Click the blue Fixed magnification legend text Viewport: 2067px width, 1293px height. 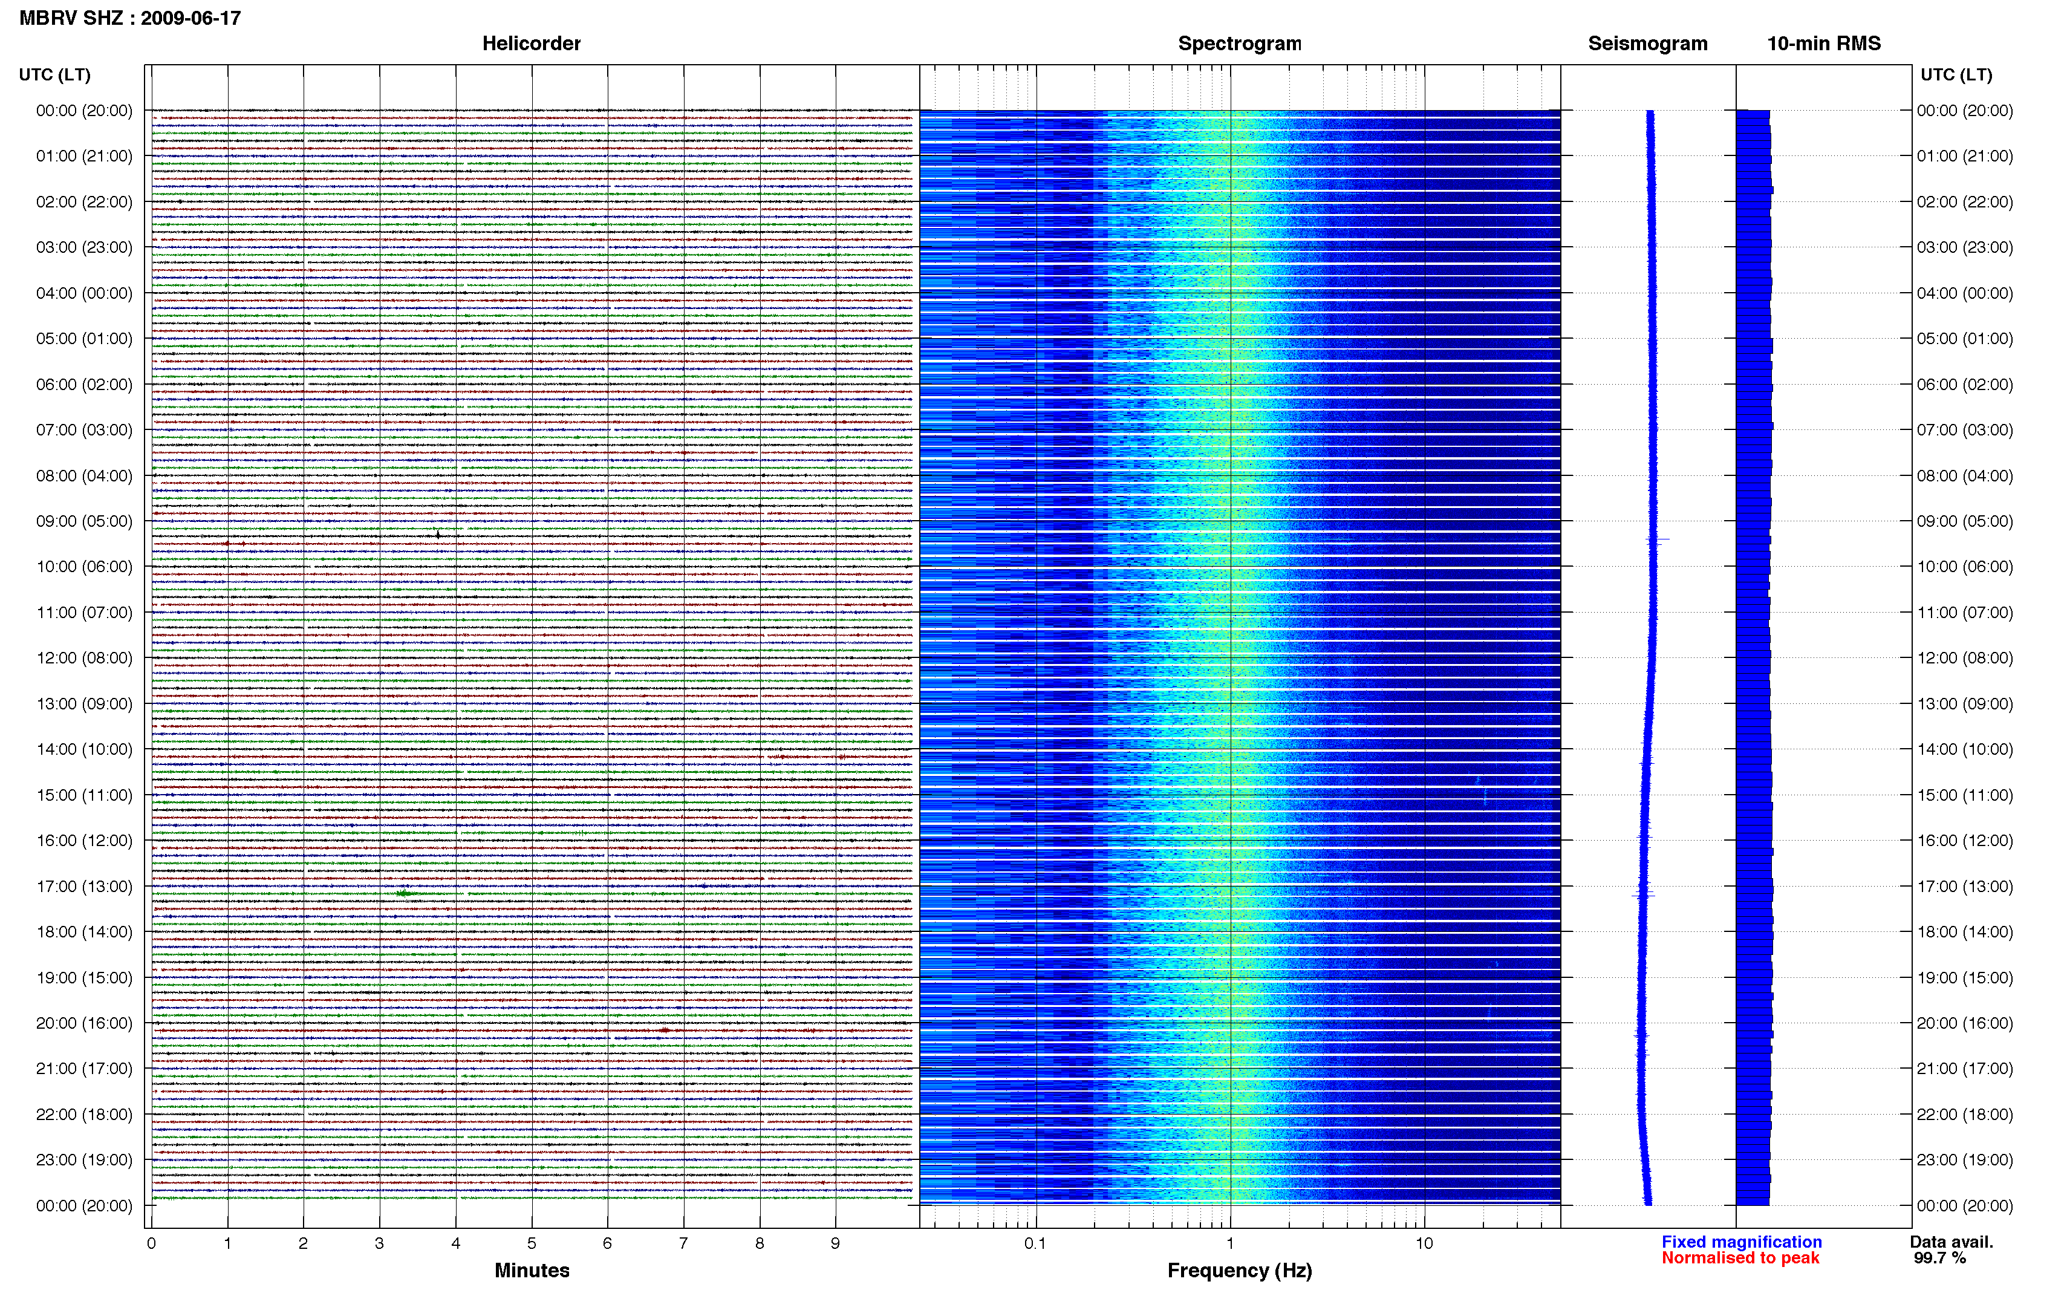(x=1741, y=1242)
